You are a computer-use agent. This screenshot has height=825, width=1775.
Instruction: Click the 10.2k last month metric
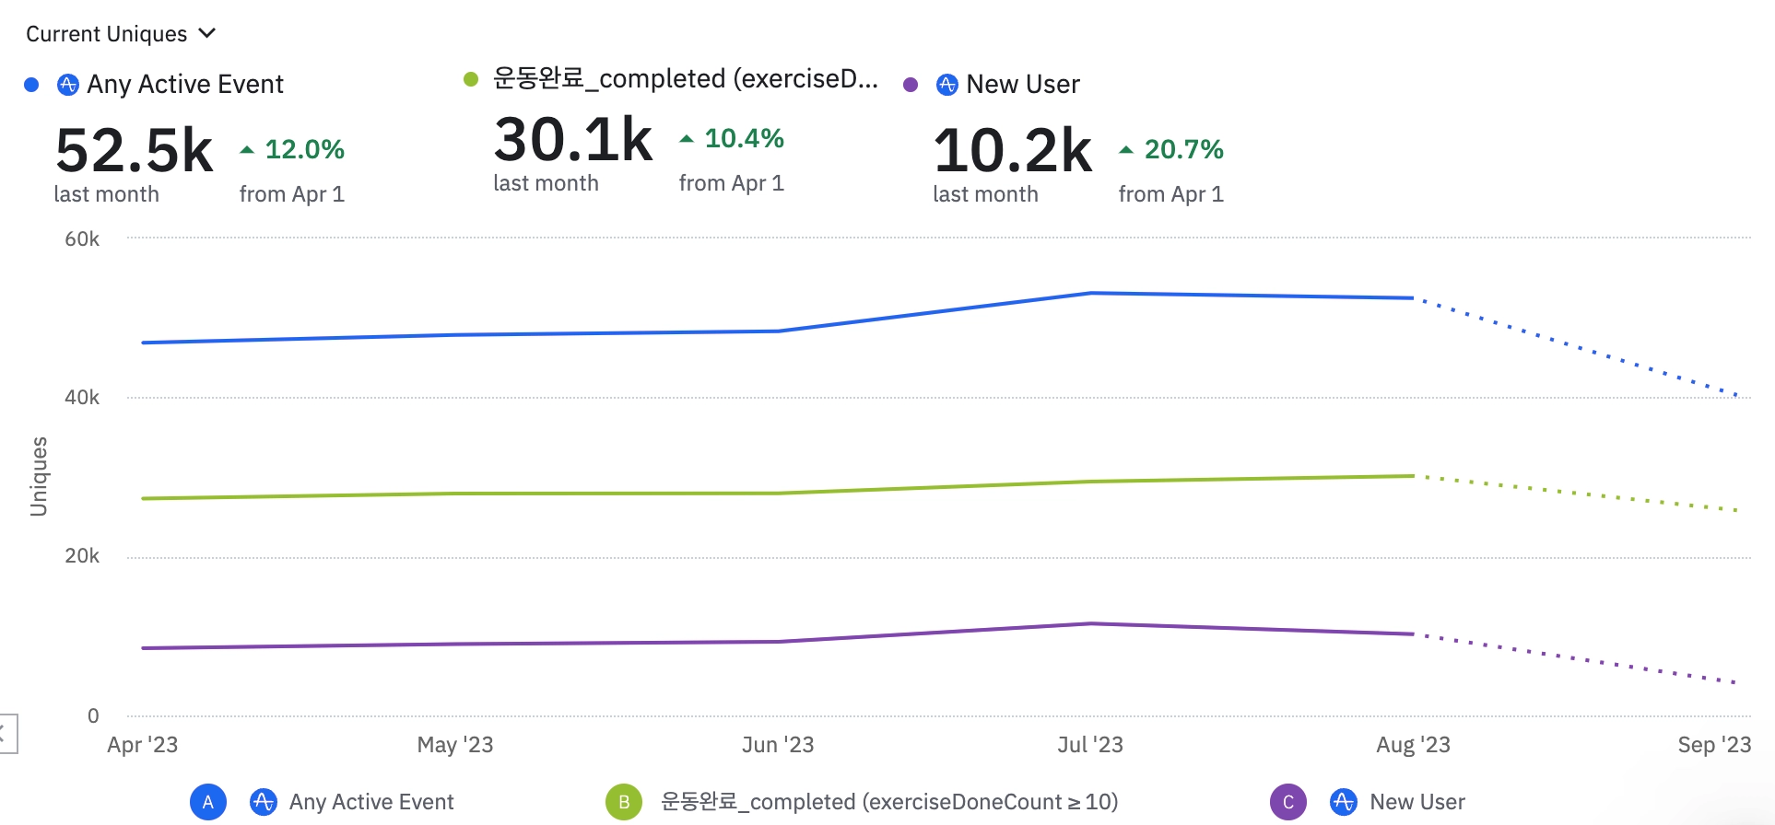click(1013, 151)
